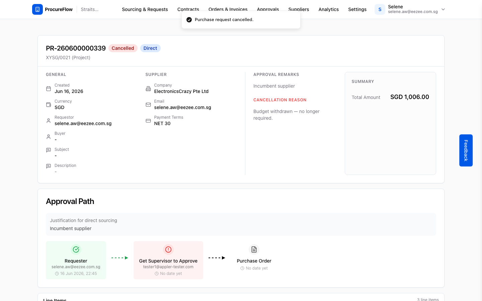The width and height of the screenshot is (482, 301).
Task: Expand the Selene user account dropdown chevron
Action: tap(443, 9)
